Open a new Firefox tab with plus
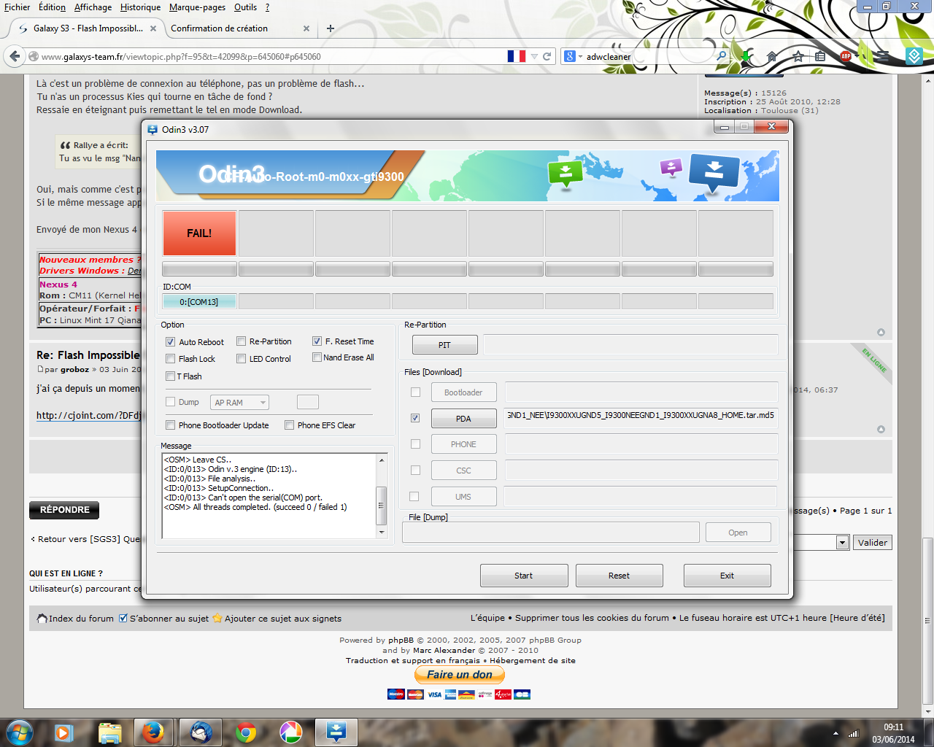This screenshot has width=934, height=747. 331,28
